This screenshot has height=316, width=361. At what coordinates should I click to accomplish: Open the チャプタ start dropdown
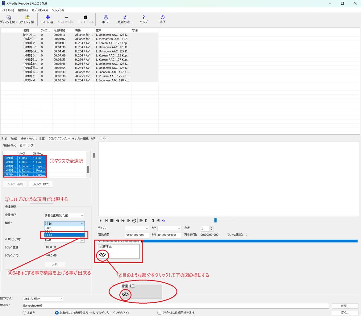click(137, 228)
